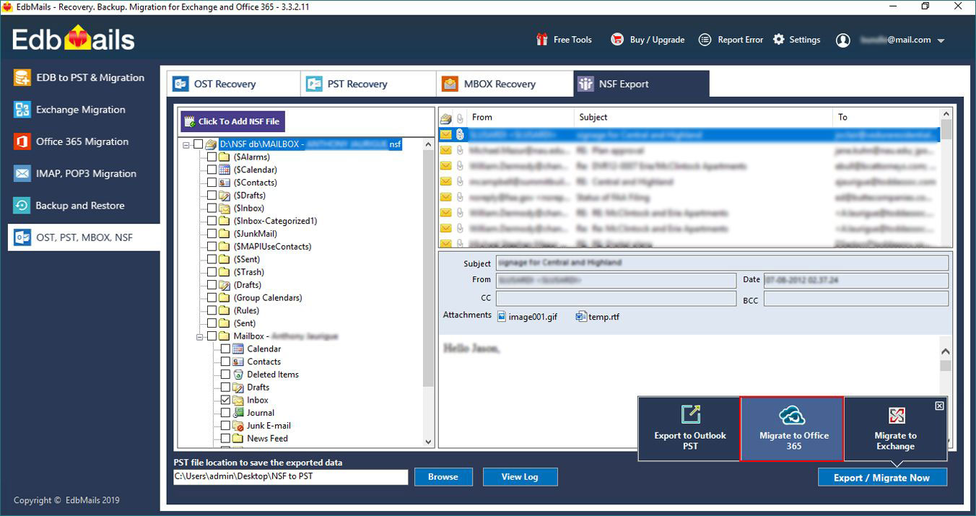Click folder tree scrollbar up arrow
Image resolution: width=976 pixels, height=516 pixels.
click(x=428, y=144)
